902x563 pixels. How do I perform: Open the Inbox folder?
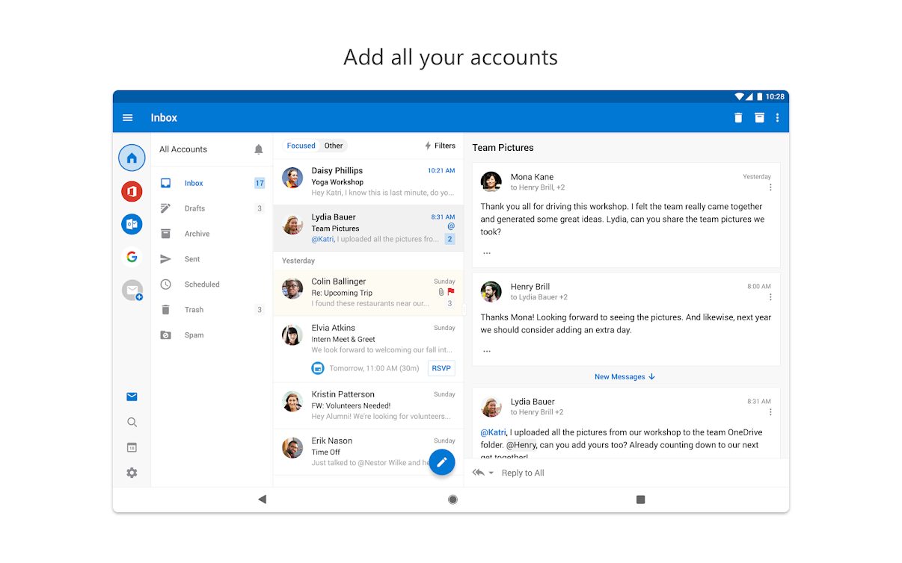[212, 183]
